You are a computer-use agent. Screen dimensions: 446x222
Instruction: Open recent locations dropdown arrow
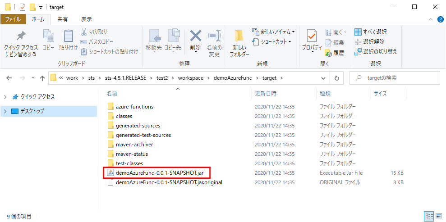click(x=33, y=78)
